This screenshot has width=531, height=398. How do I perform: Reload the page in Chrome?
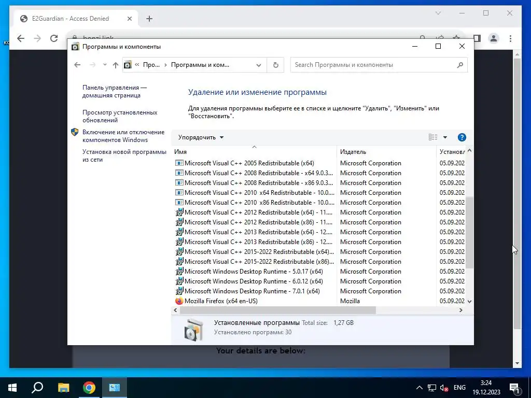(54, 38)
